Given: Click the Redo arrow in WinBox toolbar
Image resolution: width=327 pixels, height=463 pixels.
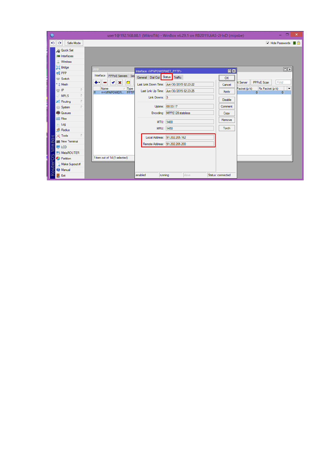Looking at the screenshot, I should click(60, 43).
